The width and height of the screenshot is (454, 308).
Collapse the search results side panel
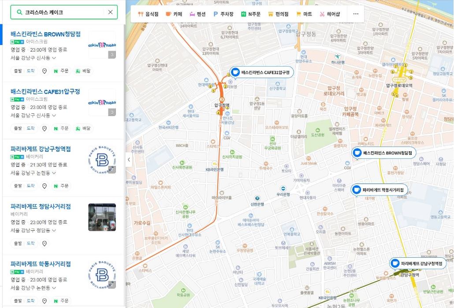click(129, 160)
